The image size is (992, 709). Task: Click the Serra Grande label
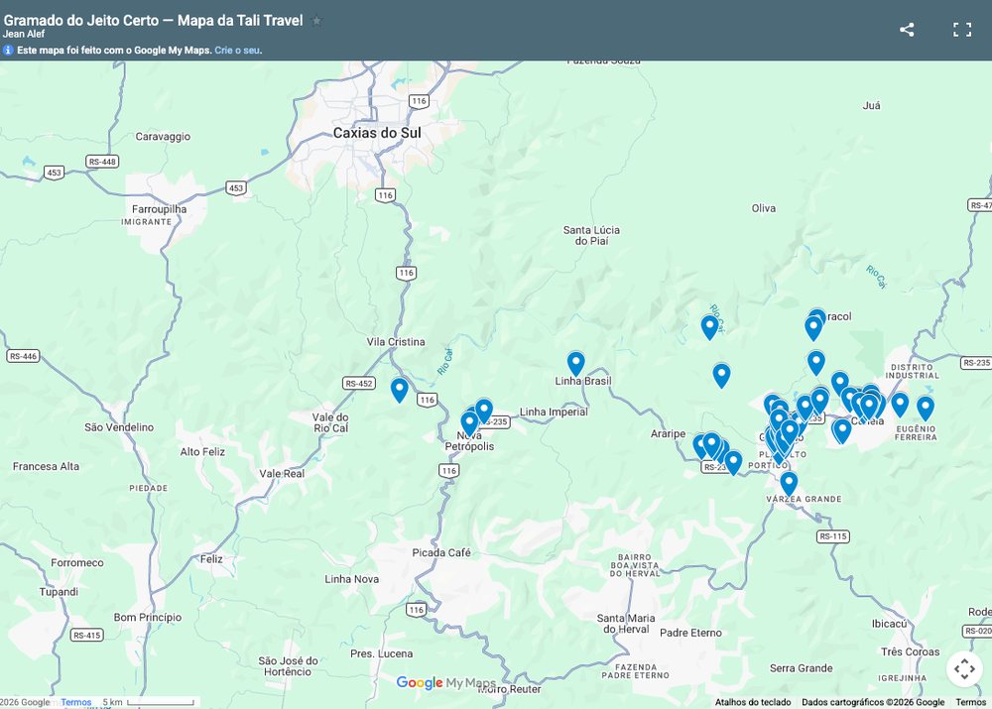801,668
